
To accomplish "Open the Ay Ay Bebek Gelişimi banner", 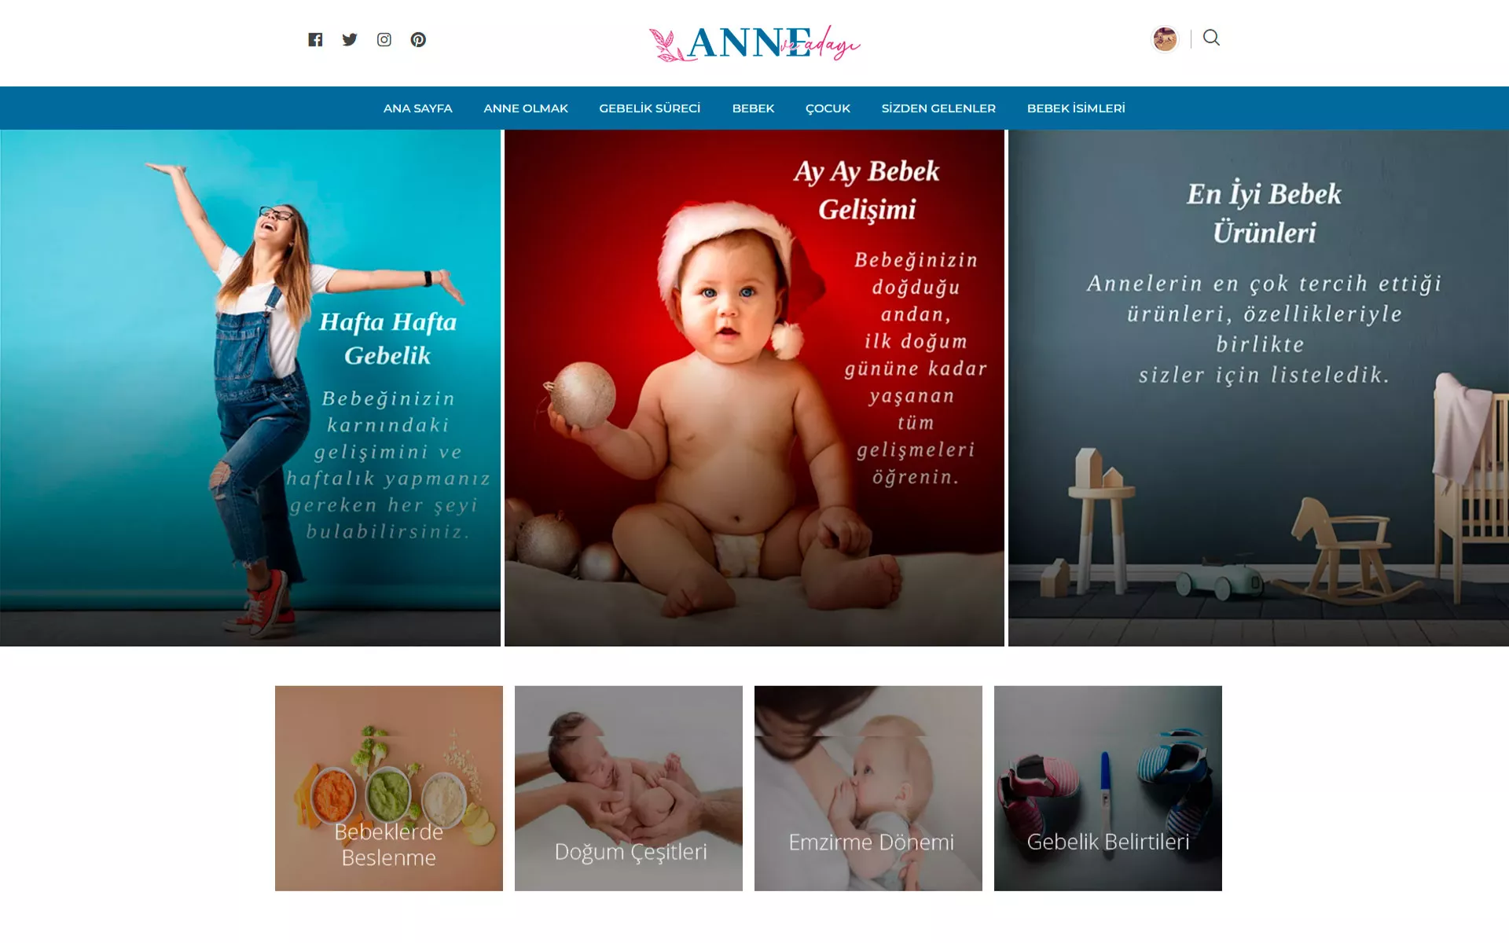I will point(754,388).
